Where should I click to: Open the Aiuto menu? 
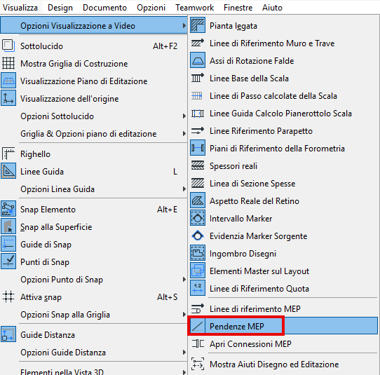[272, 8]
